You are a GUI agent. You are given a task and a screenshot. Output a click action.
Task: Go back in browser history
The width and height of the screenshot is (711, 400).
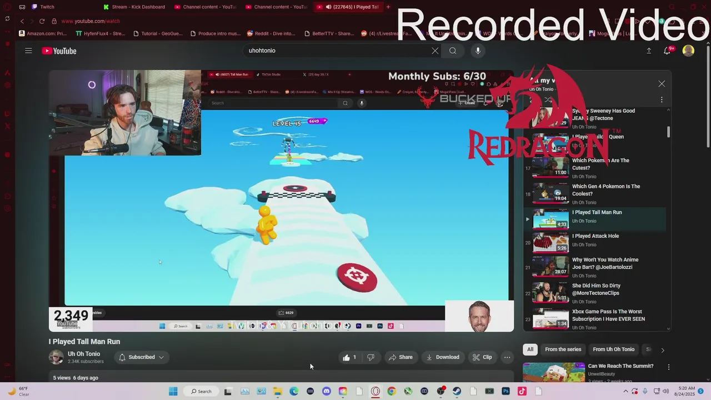tap(22, 21)
